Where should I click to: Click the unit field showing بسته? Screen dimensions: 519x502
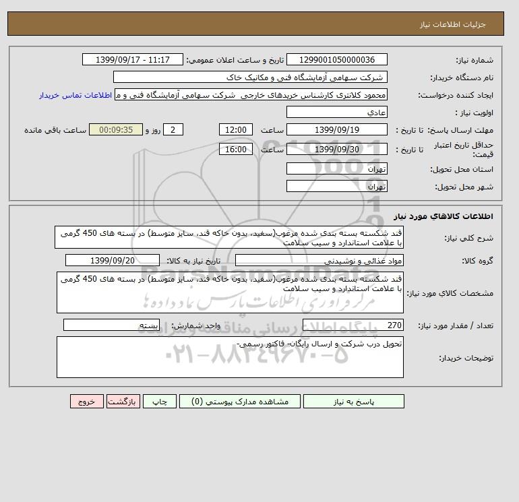111,325
